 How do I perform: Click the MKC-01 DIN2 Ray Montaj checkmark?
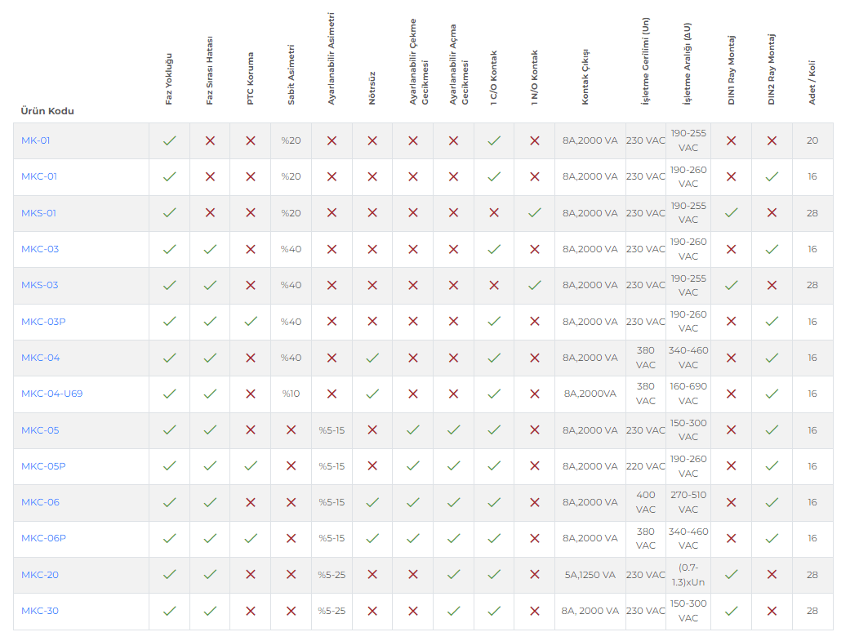tap(772, 176)
